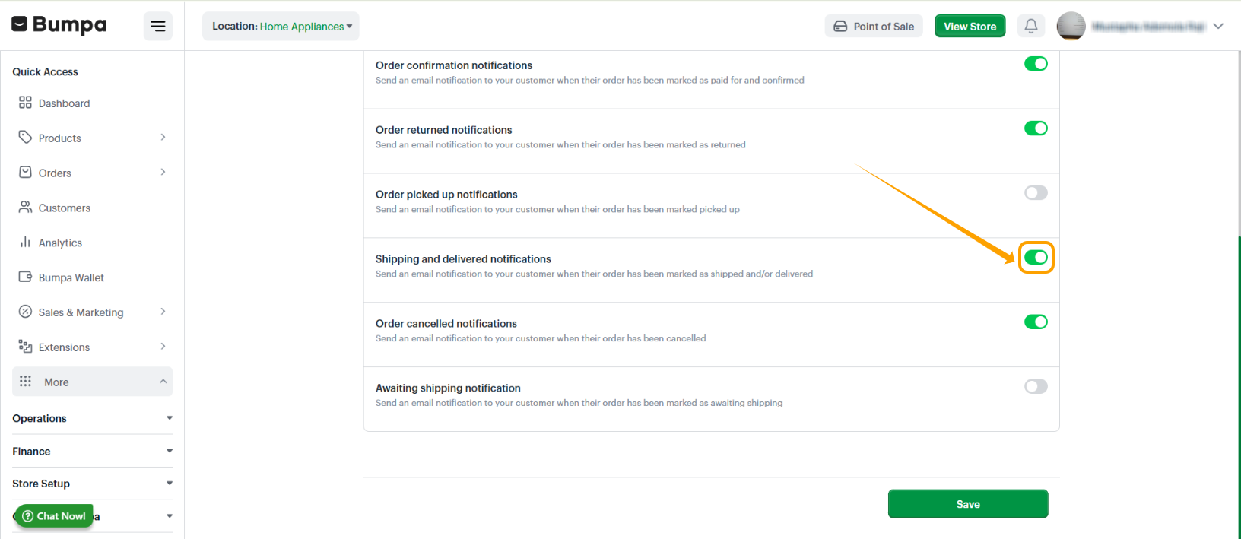
Task: Enable Awaiting shipping notification toggle
Action: 1036,387
